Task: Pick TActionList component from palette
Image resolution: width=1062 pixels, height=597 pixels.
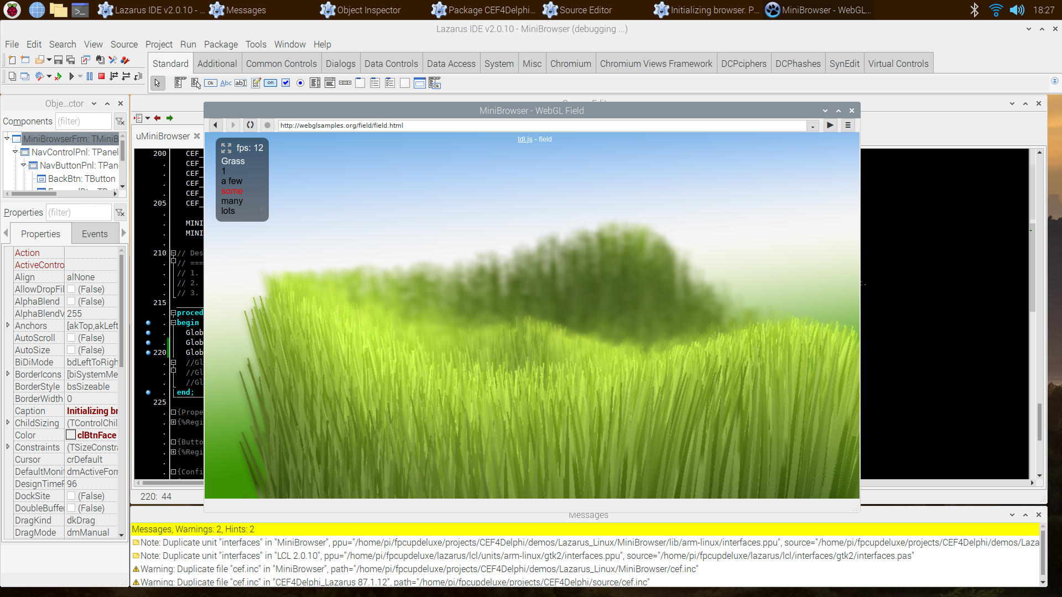Action: click(435, 83)
